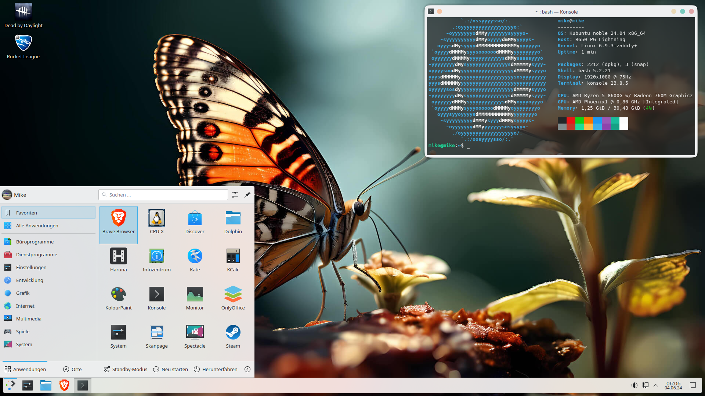Collapse the power actions with the chevron

point(248,369)
